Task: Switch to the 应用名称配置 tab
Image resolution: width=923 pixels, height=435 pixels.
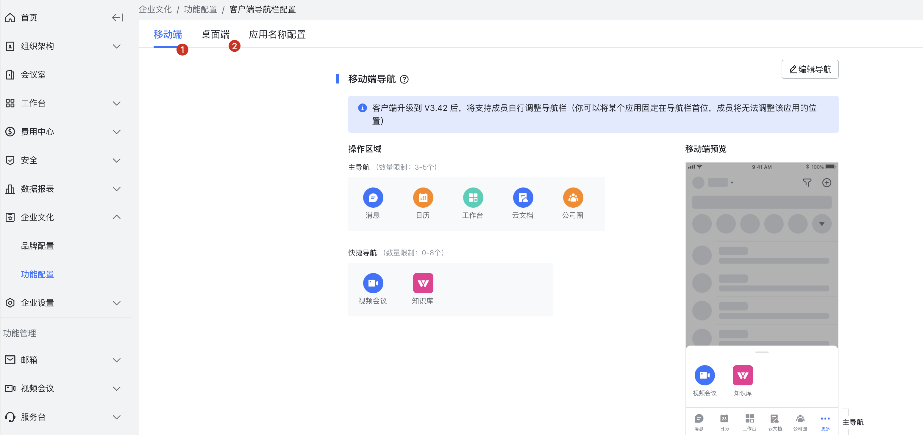Action: point(277,34)
